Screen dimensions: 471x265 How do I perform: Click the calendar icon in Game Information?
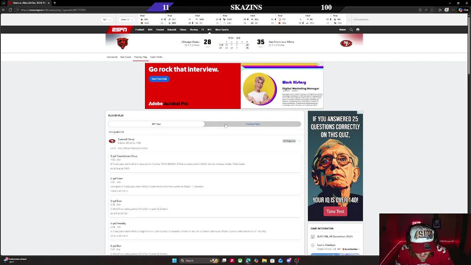[313, 237]
